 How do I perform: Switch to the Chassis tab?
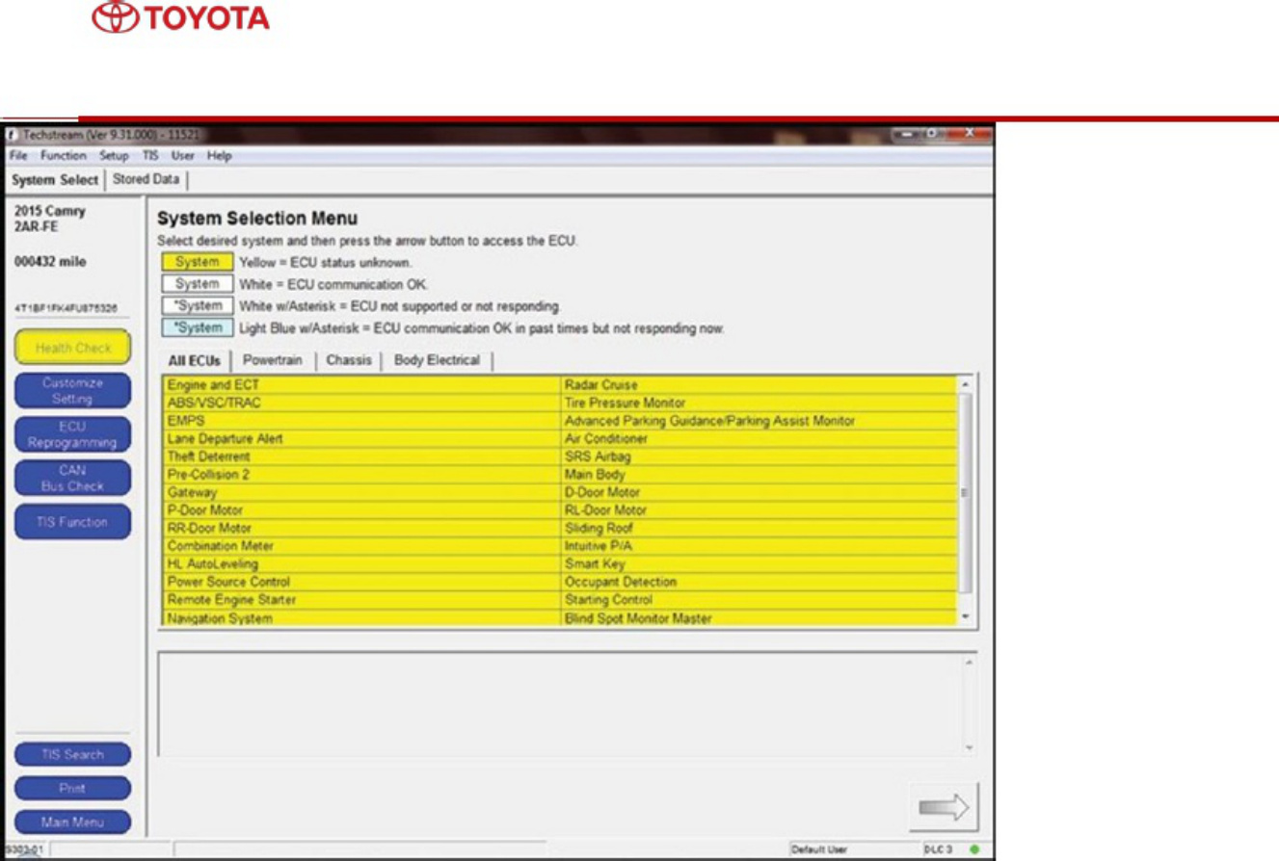tap(349, 360)
